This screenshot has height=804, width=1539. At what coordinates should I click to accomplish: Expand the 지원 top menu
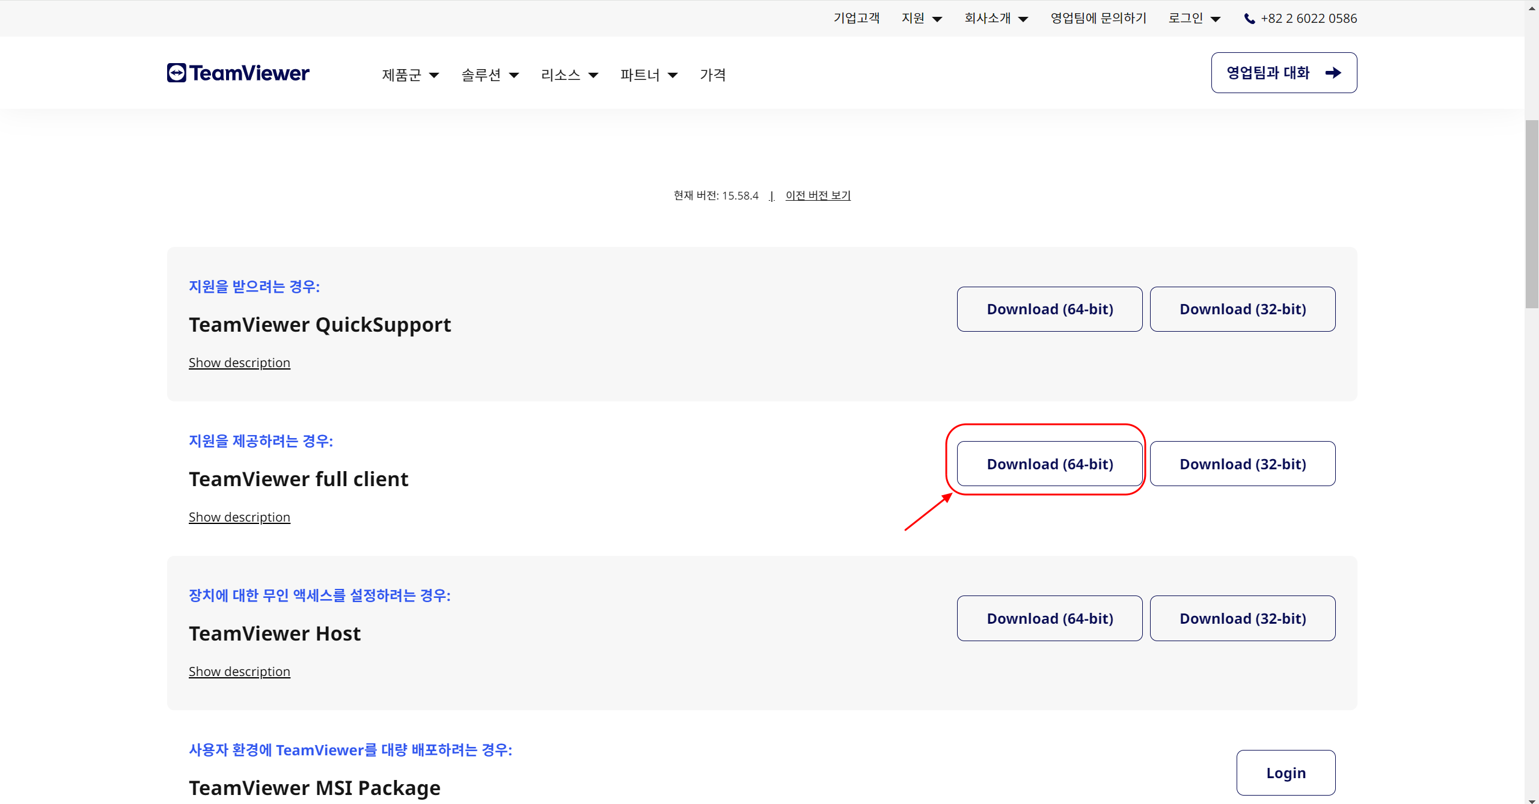tap(922, 19)
